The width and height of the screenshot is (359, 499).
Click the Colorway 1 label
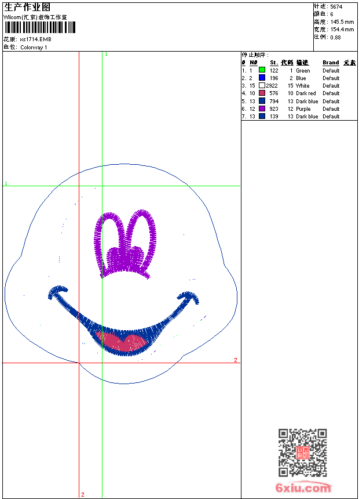34,48
